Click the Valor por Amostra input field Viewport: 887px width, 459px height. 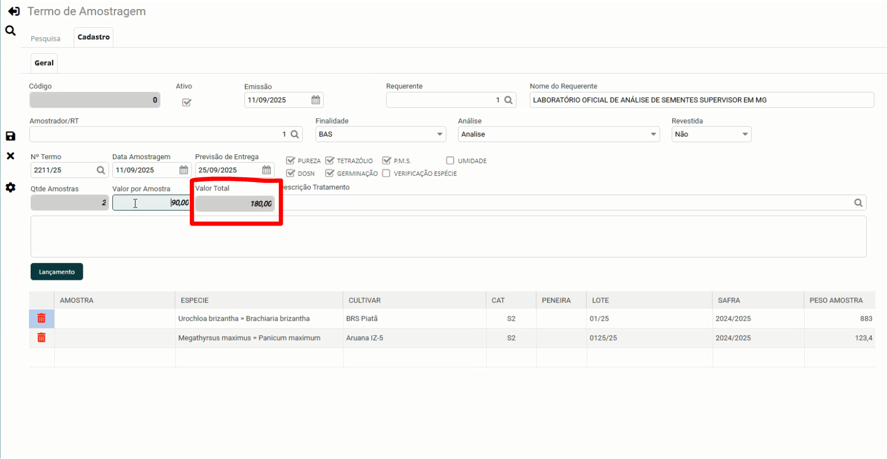click(x=151, y=203)
